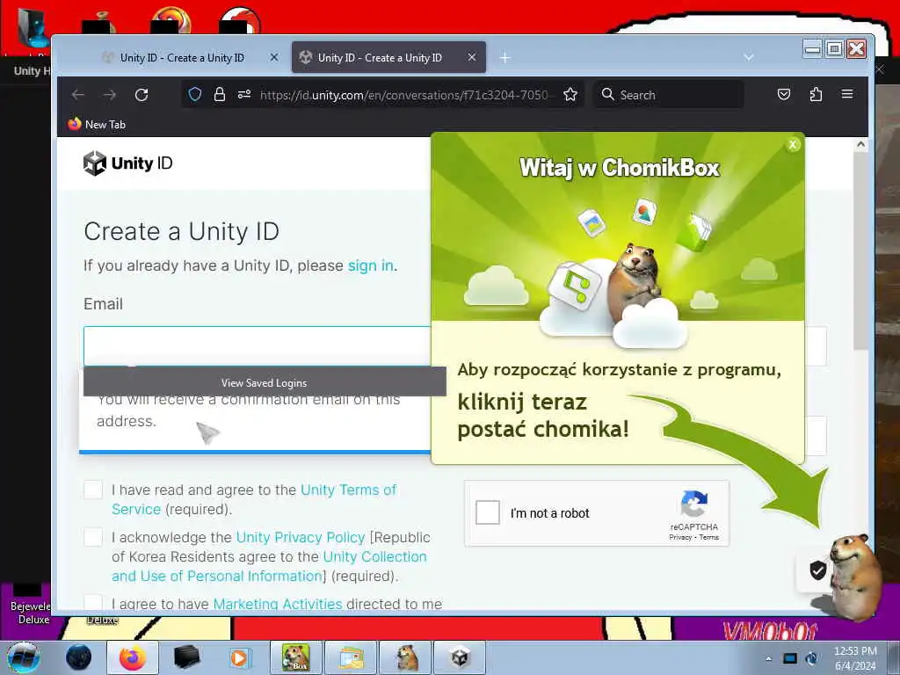Click the Unity Hub taskbar icon
The height and width of the screenshot is (675, 900).
(x=459, y=657)
